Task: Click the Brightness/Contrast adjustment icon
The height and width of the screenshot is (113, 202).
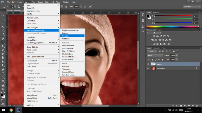Action: tap(154, 36)
